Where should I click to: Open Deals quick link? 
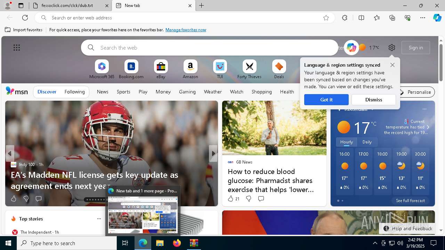(x=279, y=69)
